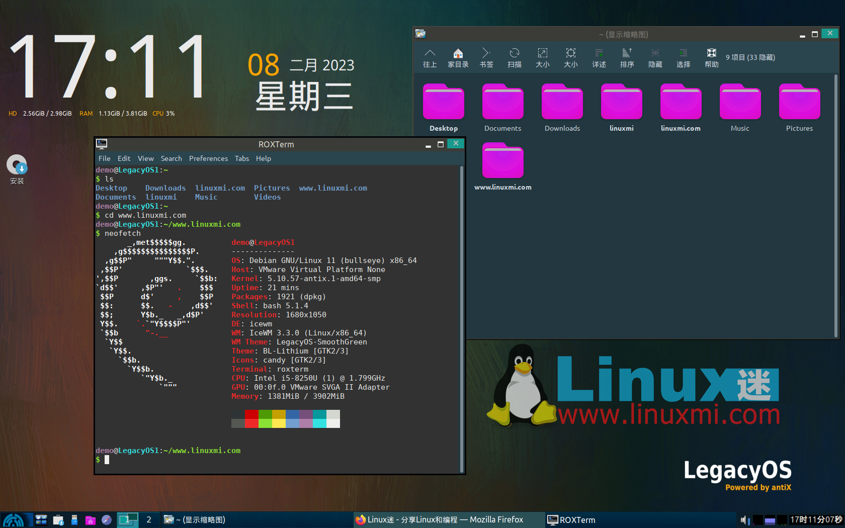Viewport: 845px width, 528px height.
Task: Click the Resolution 1680x1050 line
Action: click(x=279, y=315)
